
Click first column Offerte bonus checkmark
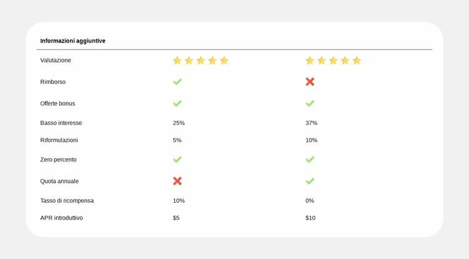coord(177,103)
